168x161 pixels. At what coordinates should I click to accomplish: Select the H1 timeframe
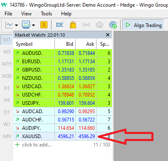point(7,88)
